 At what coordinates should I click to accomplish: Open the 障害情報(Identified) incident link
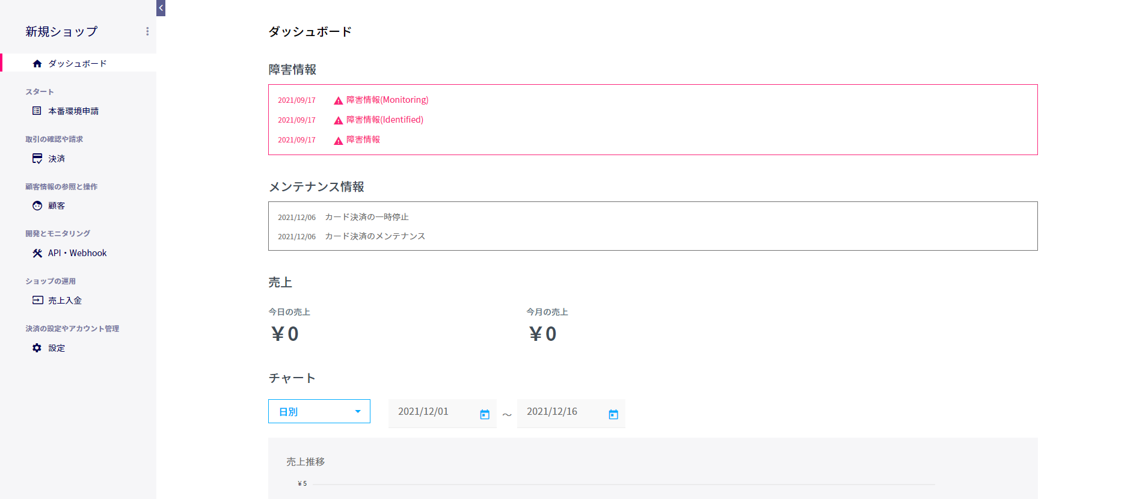(384, 120)
